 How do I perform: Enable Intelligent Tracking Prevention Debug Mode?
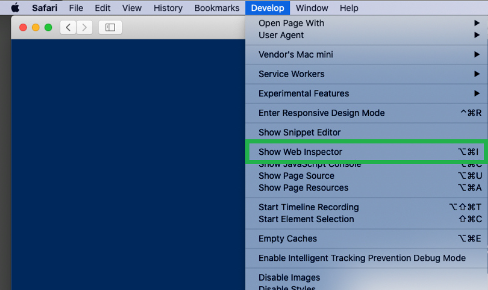coord(367,258)
